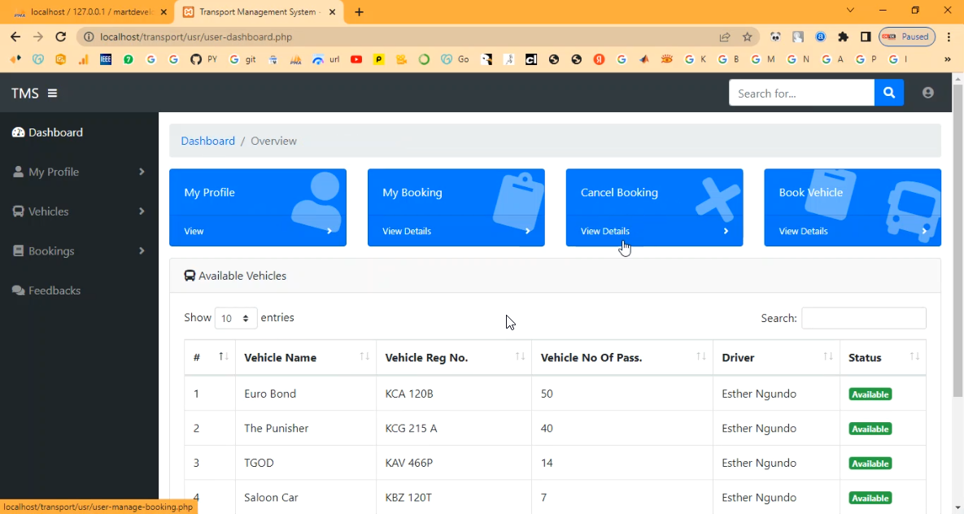Click the table Search input field
Viewport: 964px width, 514px height.
(863, 319)
